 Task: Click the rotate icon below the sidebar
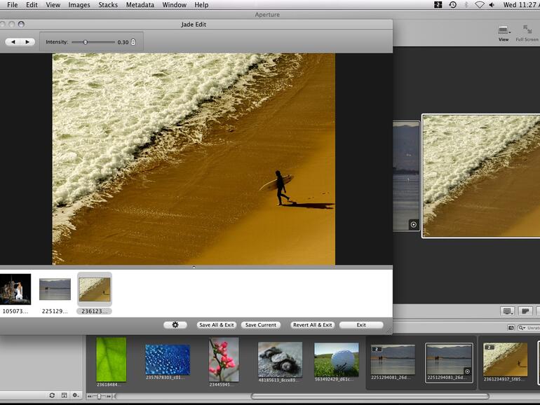click(53, 395)
